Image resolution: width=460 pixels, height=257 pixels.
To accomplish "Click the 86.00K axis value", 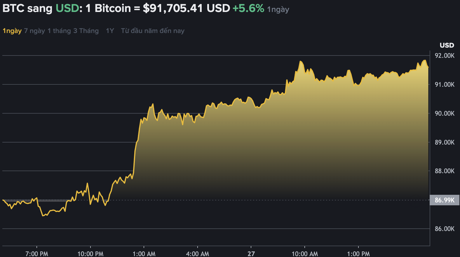I will coord(445,229).
